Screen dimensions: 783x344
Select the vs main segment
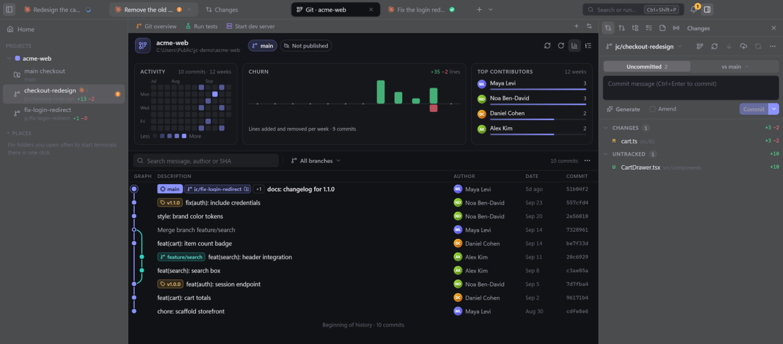pyautogui.click(x=735, y=66)
